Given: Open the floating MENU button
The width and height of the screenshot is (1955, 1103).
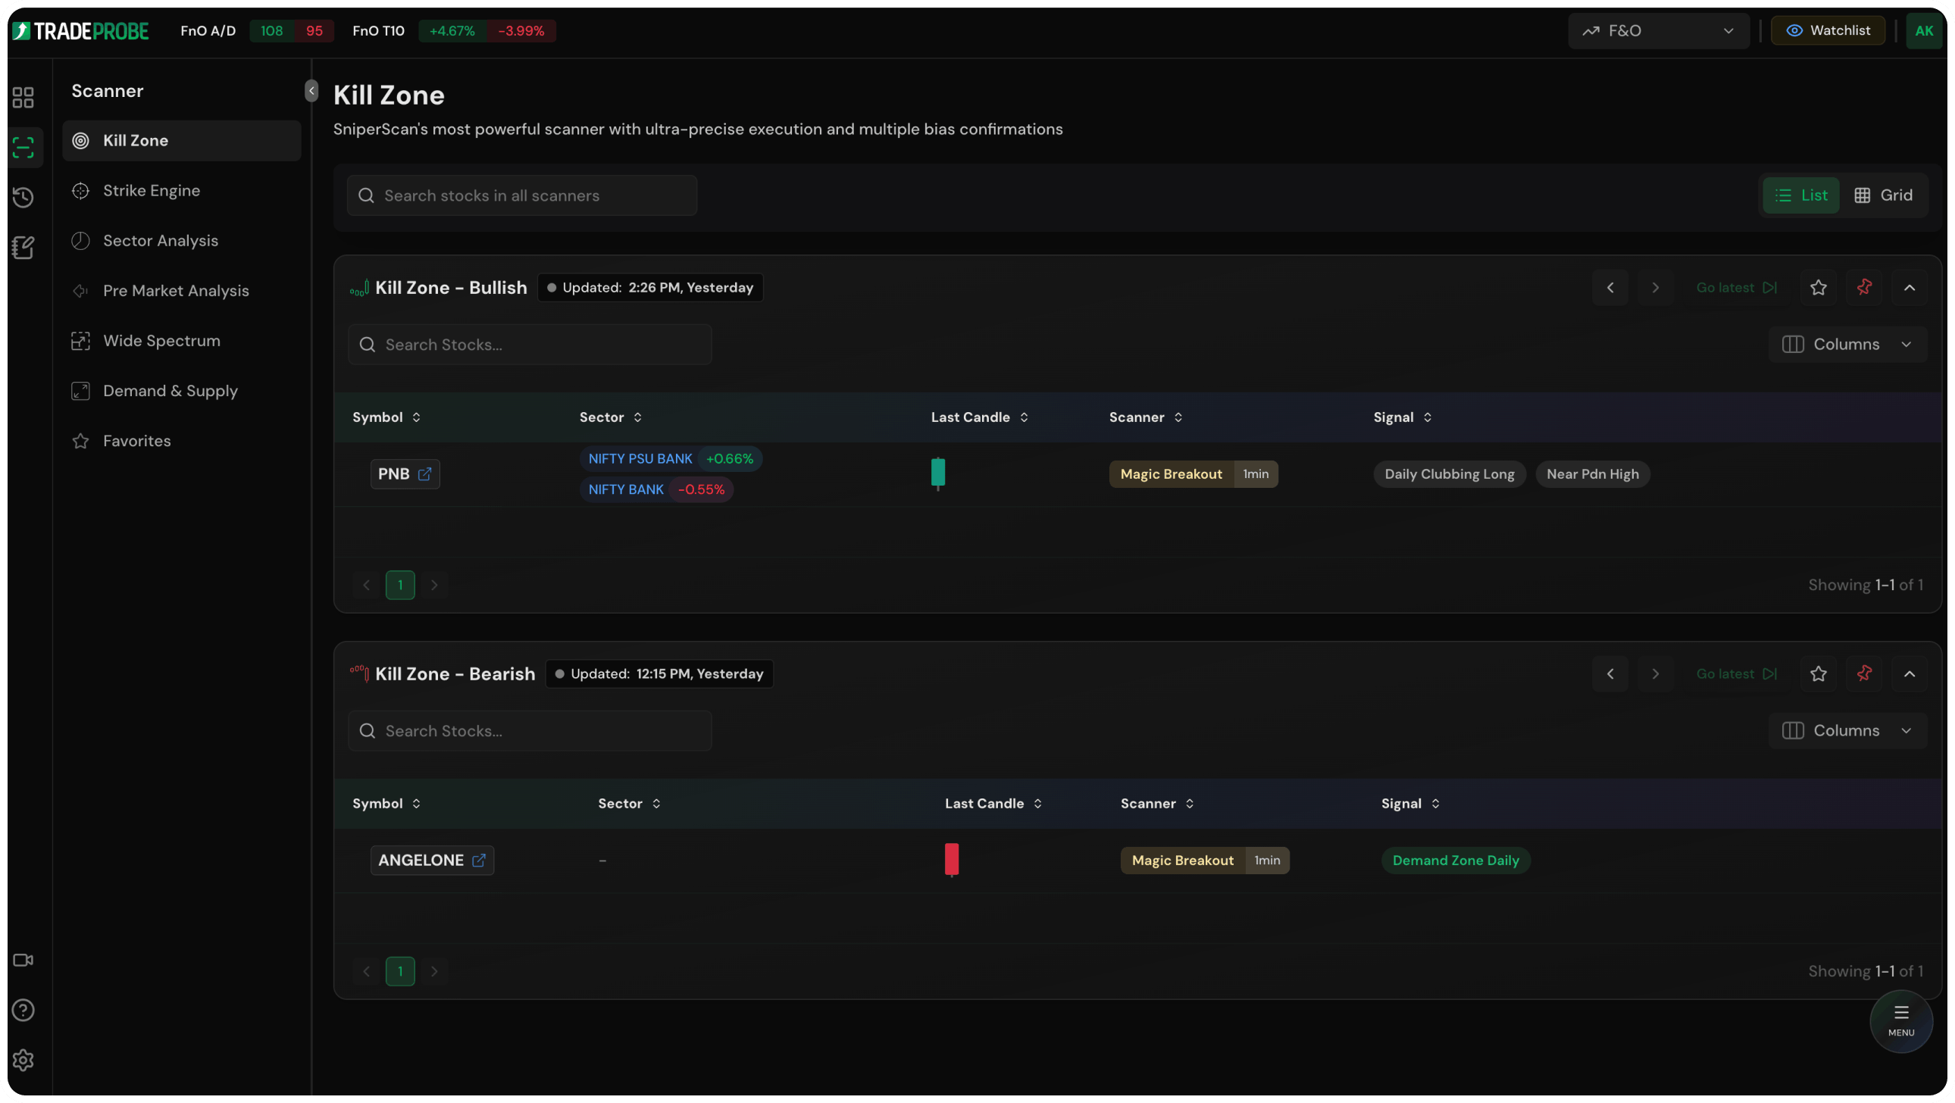Looking at the screenshot, I should [x=1900, y=1021].
